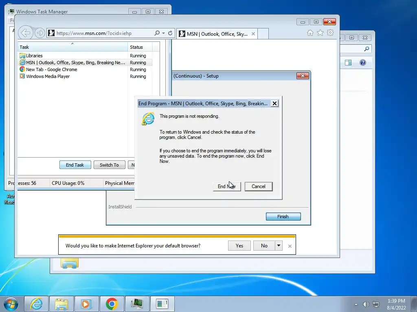Viewport: 417px width, 312px height.
Task: Click End Now in End Program dialog
Action: click(x=227, y=186)
